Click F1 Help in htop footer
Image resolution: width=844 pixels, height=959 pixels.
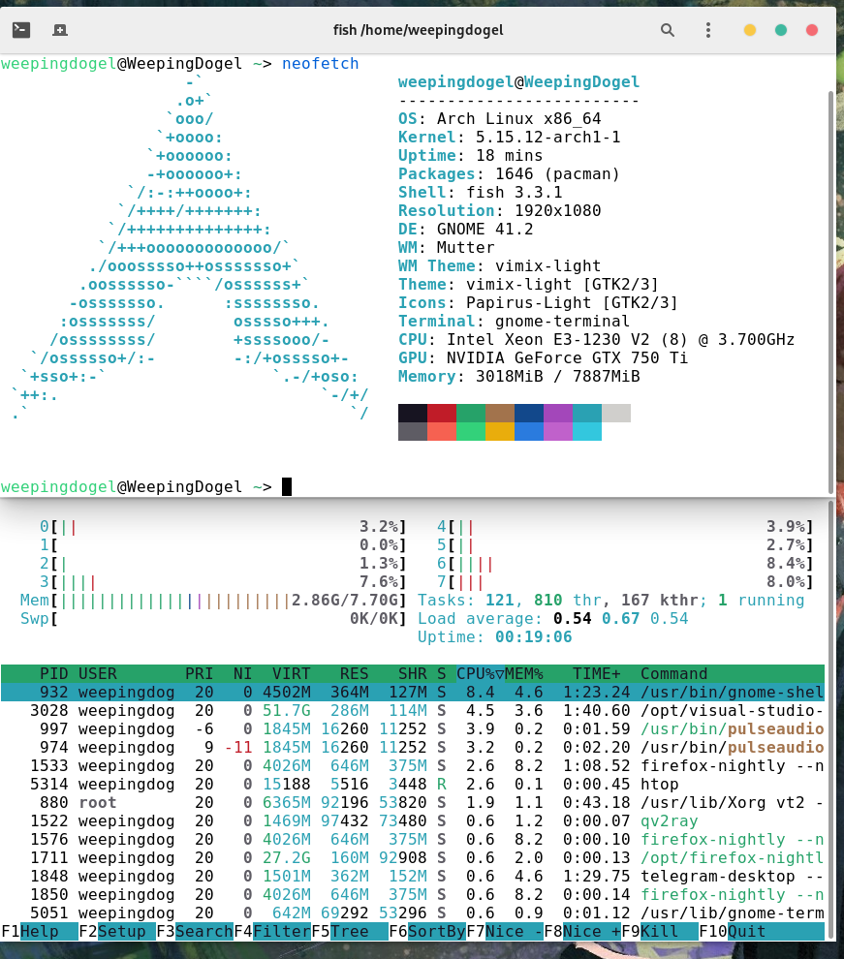click(39, 931)
